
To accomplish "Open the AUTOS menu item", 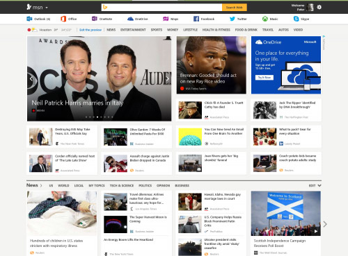I will click(283, 30).
